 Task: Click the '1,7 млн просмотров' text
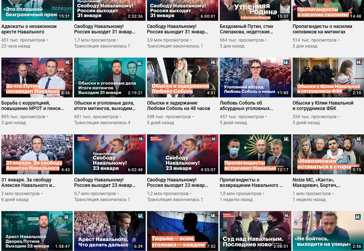[95, 40]
